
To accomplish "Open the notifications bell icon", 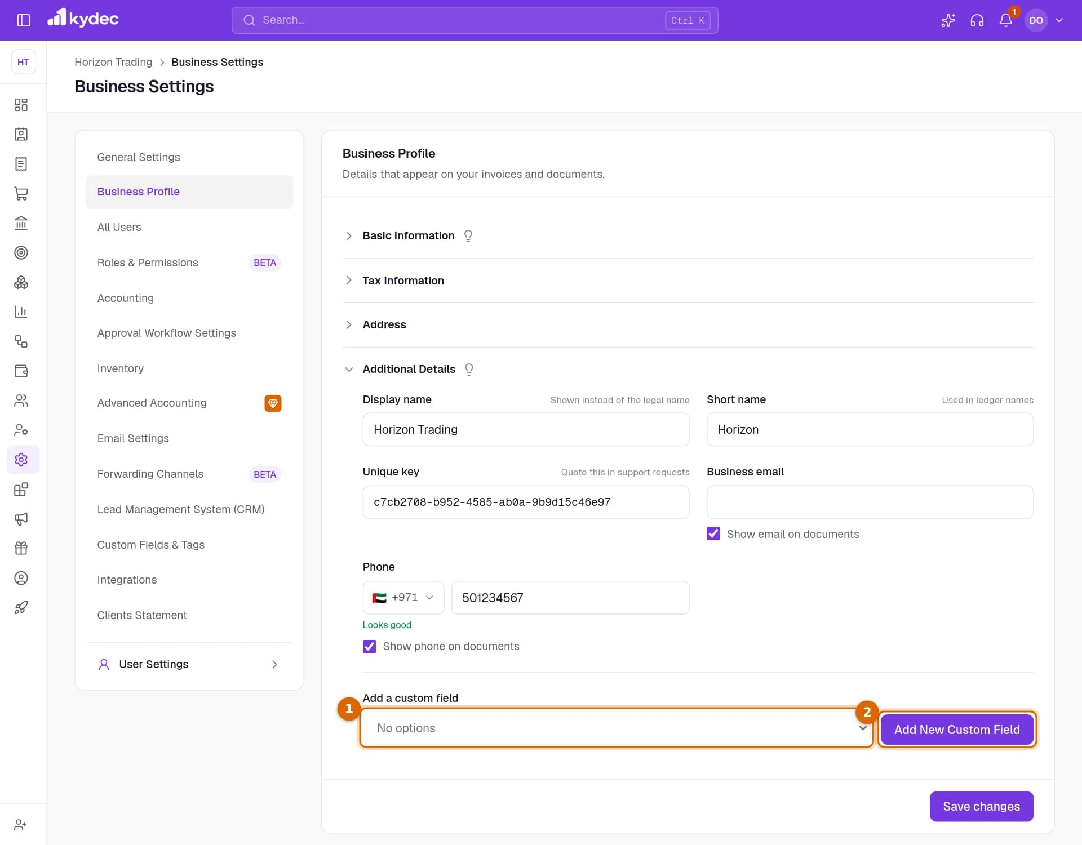I will click(1005, 20).
